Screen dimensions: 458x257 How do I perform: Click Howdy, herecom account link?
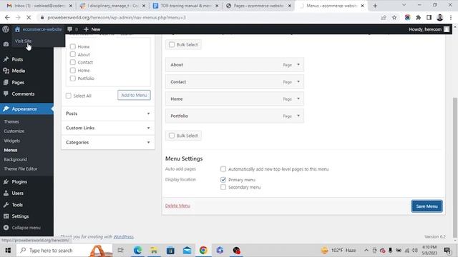pos(429,29)
